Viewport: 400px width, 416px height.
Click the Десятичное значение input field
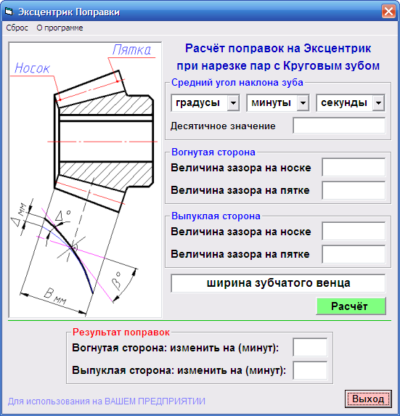pos(339,126)
